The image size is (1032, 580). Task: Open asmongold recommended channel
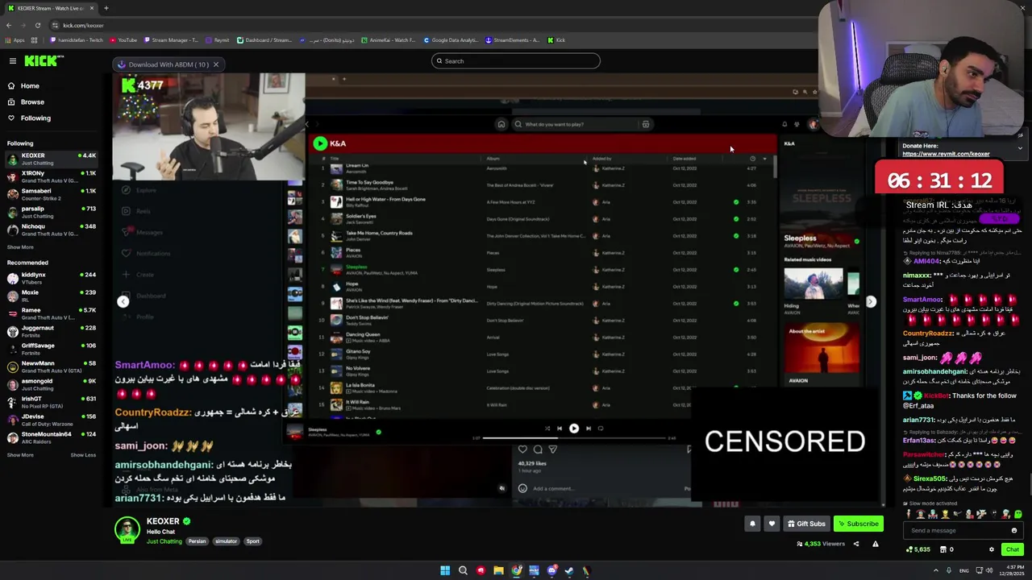coord(50,384)
